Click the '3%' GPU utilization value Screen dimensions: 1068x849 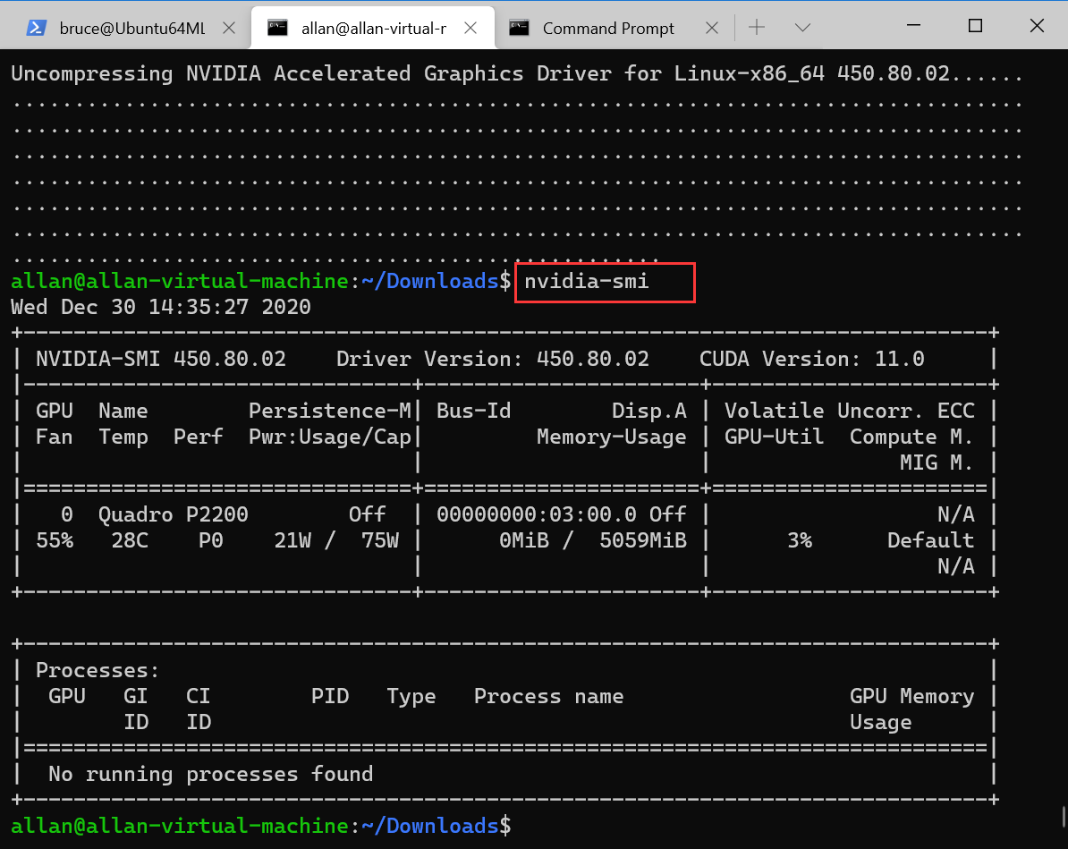point(800,540)
